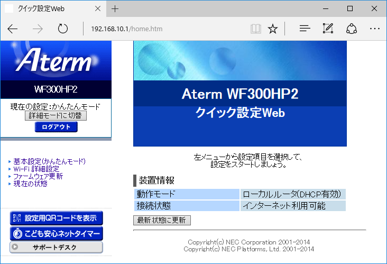Click the browser Back arrow
The image size is (387, 264).
tap(13, 29)
